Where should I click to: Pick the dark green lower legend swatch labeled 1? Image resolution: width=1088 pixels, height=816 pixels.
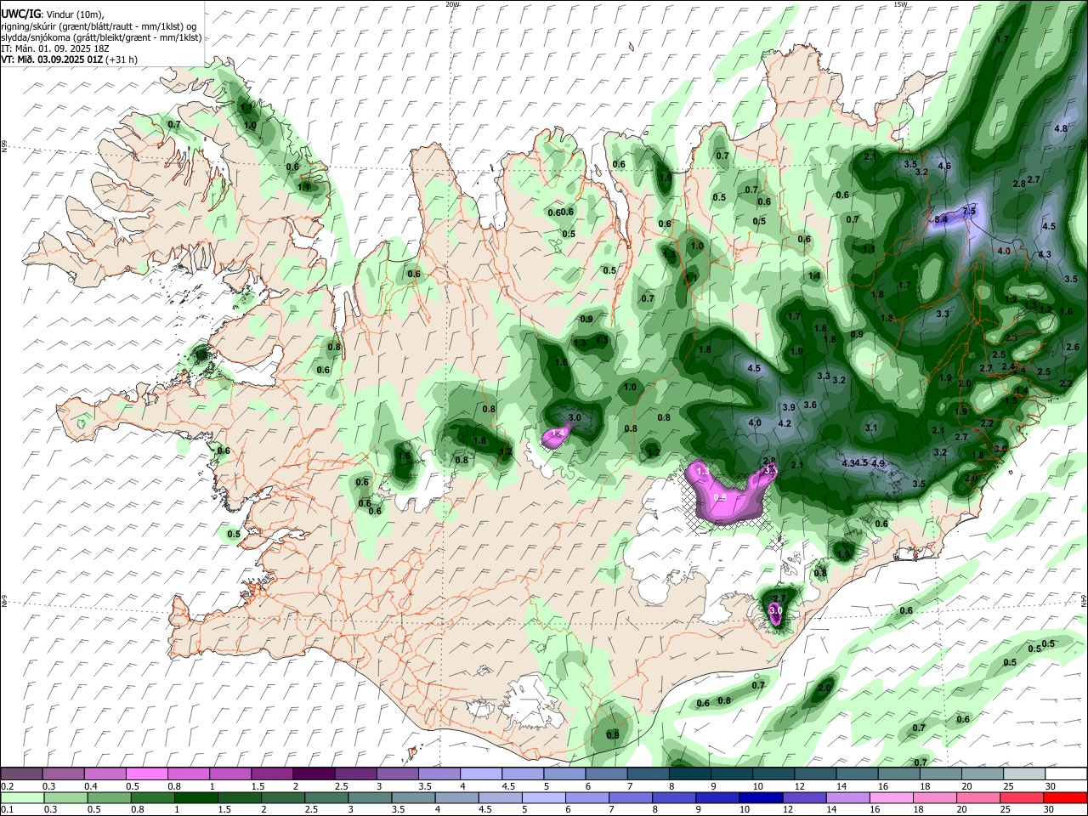(x=195, y=797)
